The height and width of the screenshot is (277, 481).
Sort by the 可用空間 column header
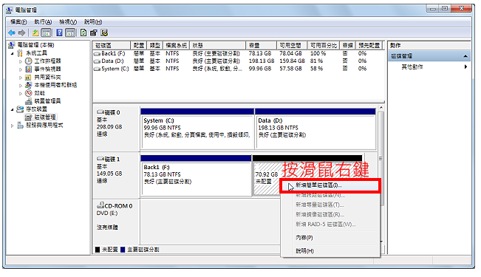292,45
